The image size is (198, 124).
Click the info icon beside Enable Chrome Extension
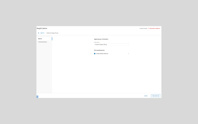[128, 54]
